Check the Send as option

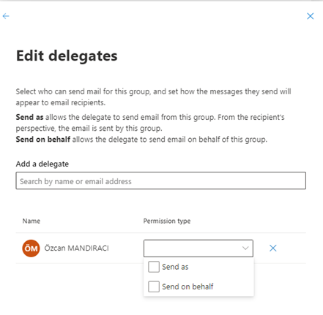(x=154, y=267)
